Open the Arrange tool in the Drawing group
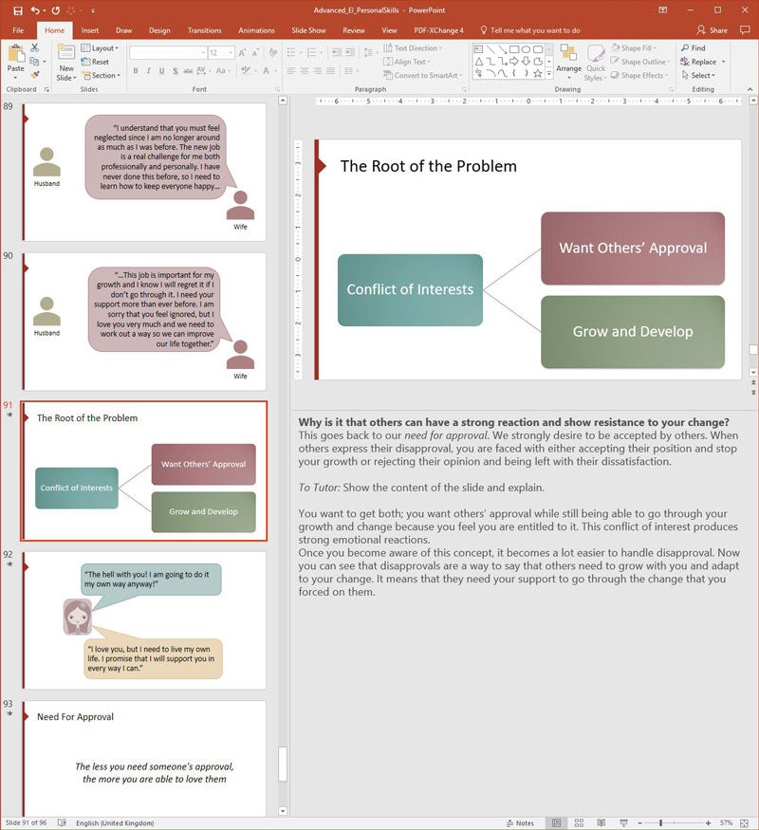 tap(568, 57)
